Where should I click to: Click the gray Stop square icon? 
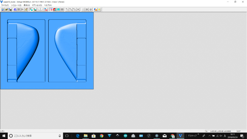[x=19, y=9]
